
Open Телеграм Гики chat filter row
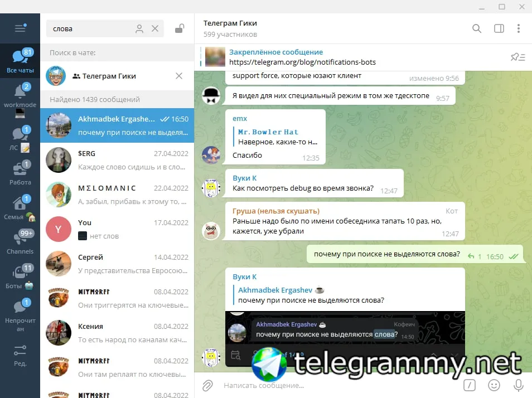click(117, 76)
